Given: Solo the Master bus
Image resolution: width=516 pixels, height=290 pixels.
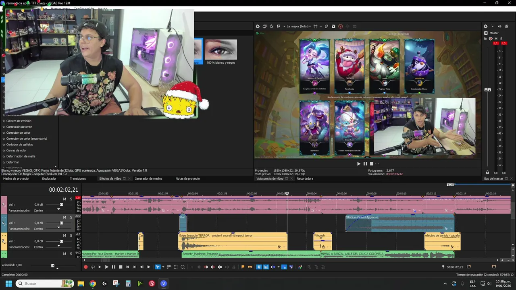Looking at the screenshot, I should (501, 39).
